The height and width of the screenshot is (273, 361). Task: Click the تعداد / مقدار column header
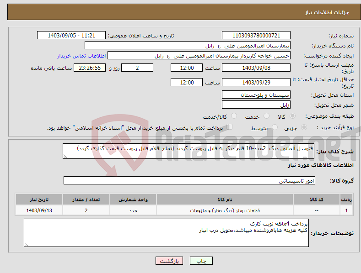coord(86,199)
